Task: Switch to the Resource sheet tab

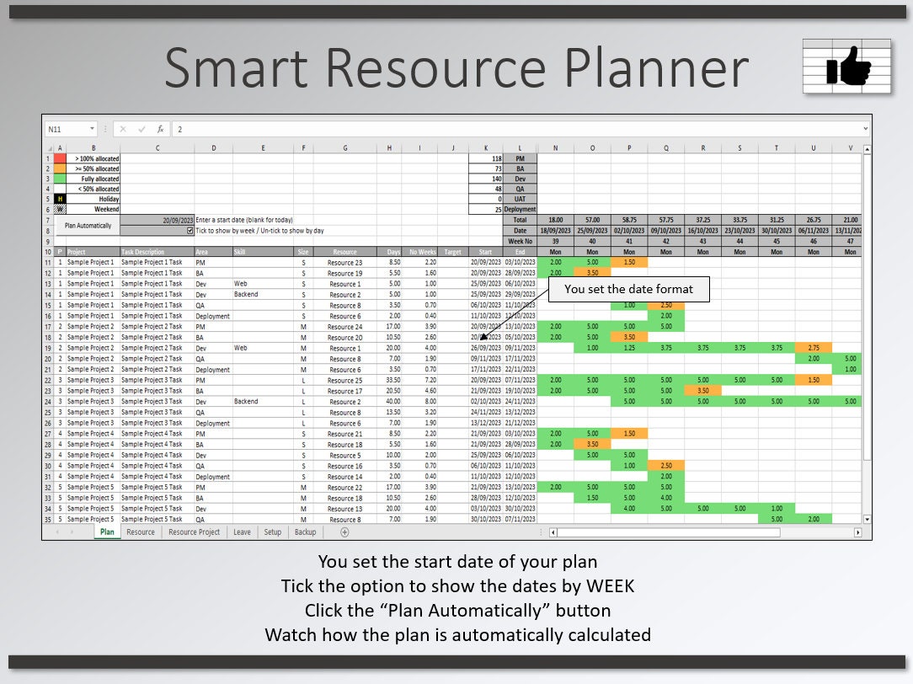Action: click(140, 532)
